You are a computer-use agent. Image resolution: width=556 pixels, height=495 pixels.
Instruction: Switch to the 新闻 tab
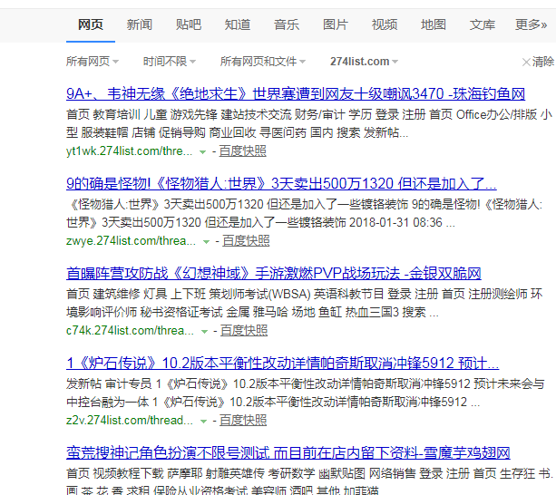point(139,24)
